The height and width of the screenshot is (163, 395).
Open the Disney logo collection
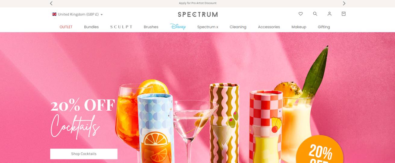(178, 26)
